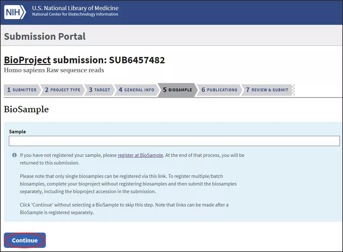The image size is (343, 252).
Task: Click the Sample field label
Action: [x=17, y=132]
